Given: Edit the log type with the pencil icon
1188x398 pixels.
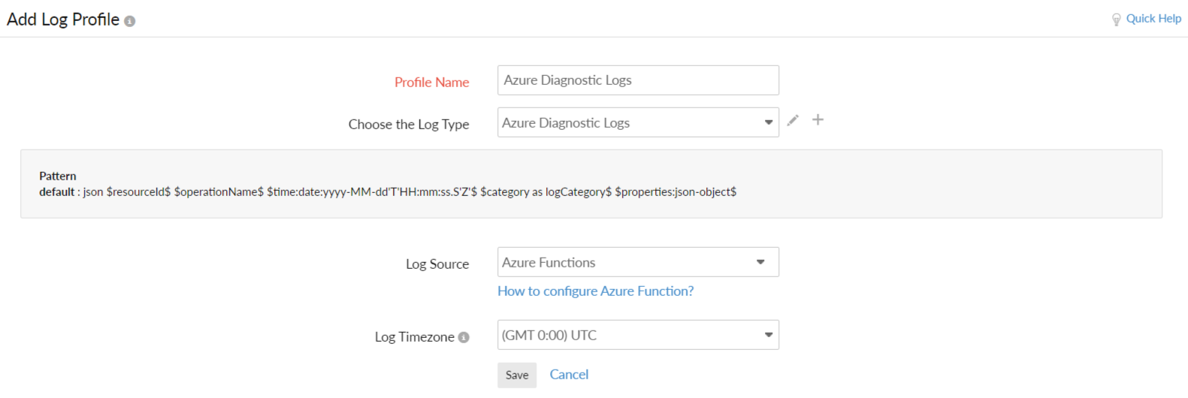Looking at the screenshot, I should click(793, 120).
